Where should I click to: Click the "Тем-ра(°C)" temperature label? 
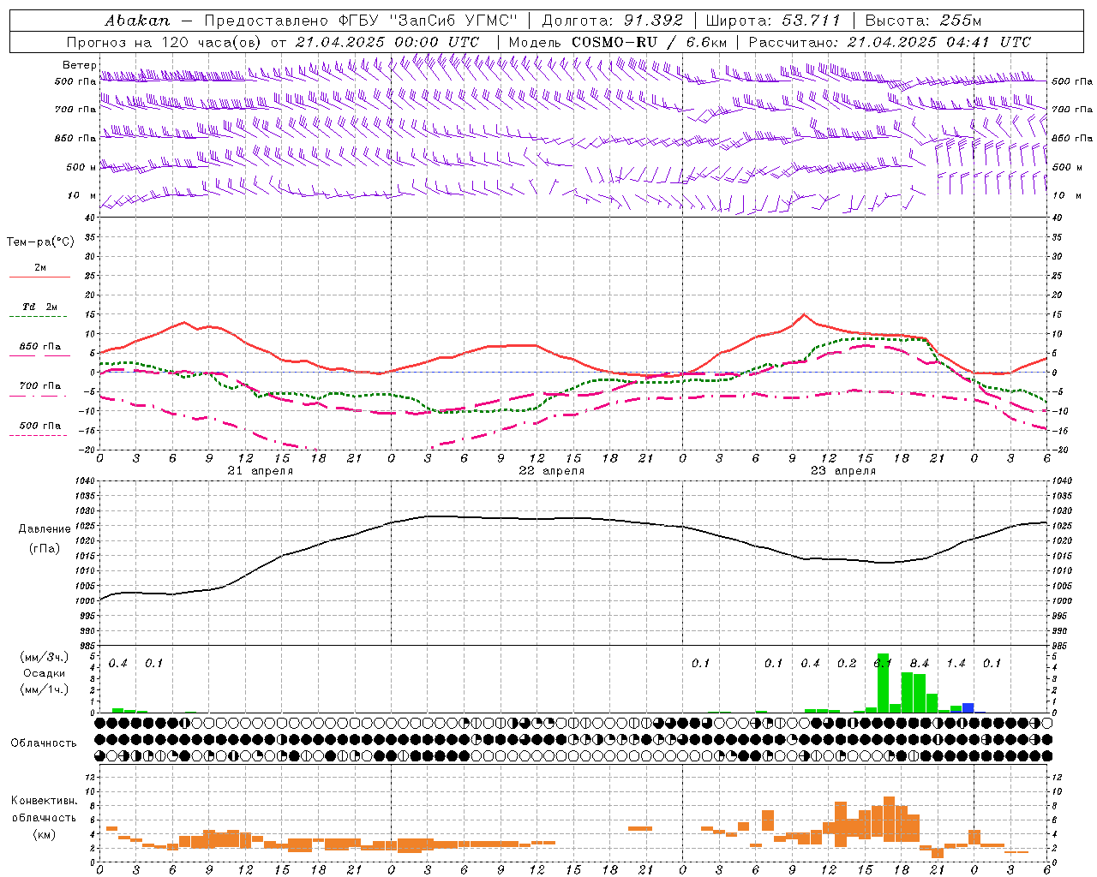coord(40,242)
